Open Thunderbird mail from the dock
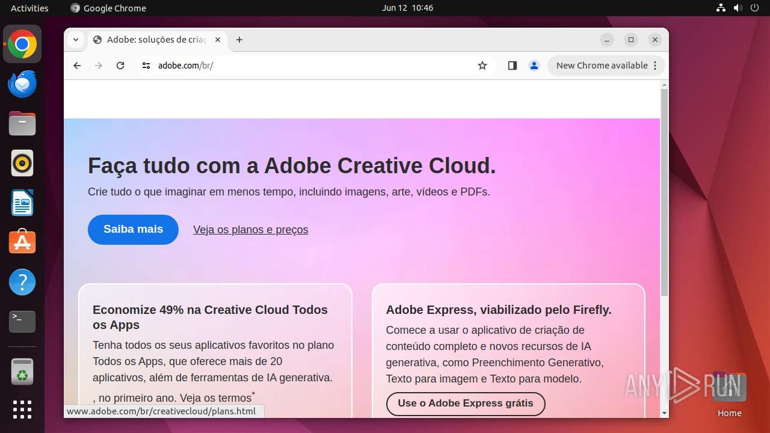Viewport: 770px width, 433px height. click(22, 84)
